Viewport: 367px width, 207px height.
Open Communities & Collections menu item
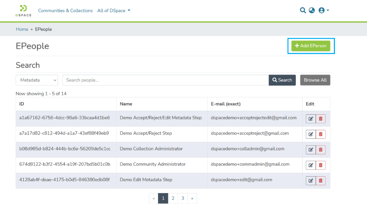click(65, 10)
